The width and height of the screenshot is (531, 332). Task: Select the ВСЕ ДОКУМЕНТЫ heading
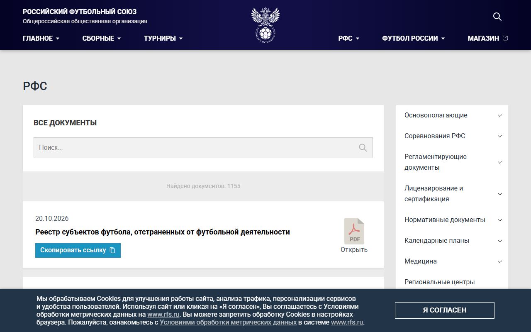click(x=65, y=123)
